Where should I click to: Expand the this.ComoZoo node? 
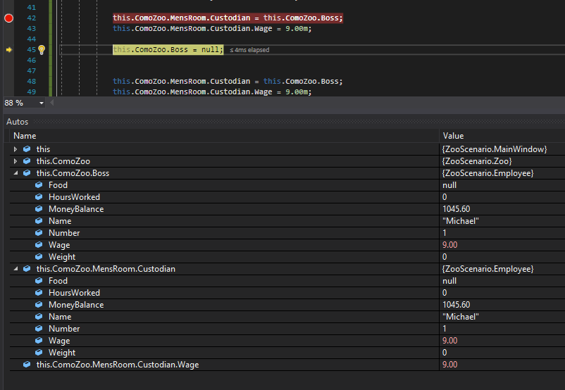[x=15, y=161]
